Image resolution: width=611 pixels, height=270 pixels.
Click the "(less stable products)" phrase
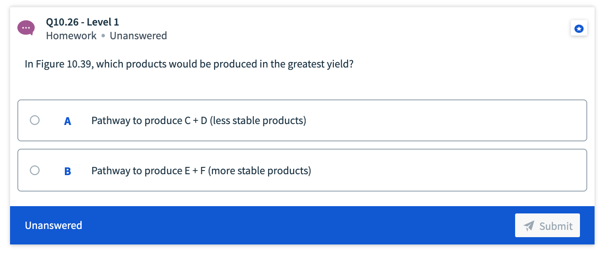coord(258,121)
